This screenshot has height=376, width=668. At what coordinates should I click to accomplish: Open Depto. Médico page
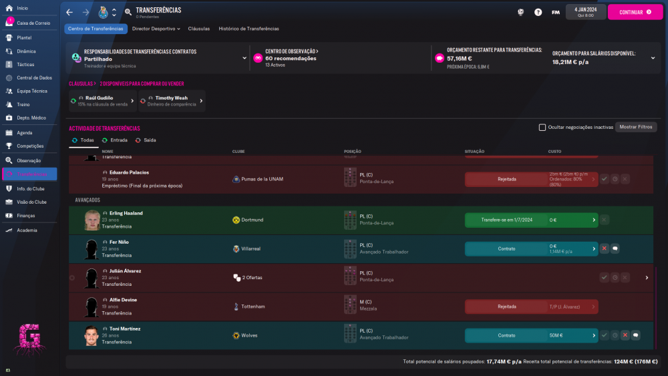click(31, 118)
